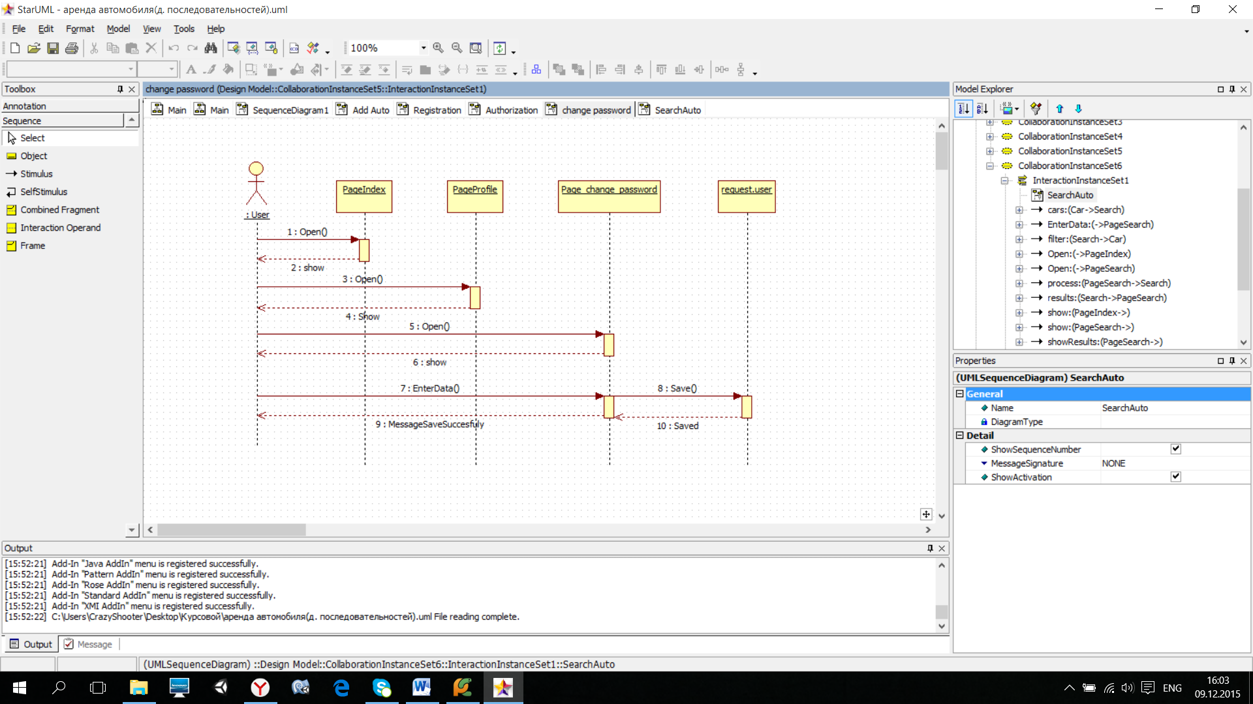Select the Interaction Operand tool
Viewport: 1253px width, 704px height.
click(x=60, y=227)
